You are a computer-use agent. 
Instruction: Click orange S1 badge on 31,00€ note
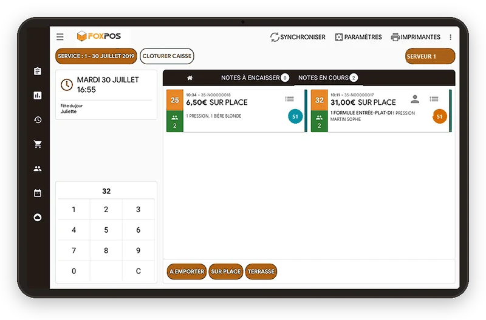click(x=439, y=116)
